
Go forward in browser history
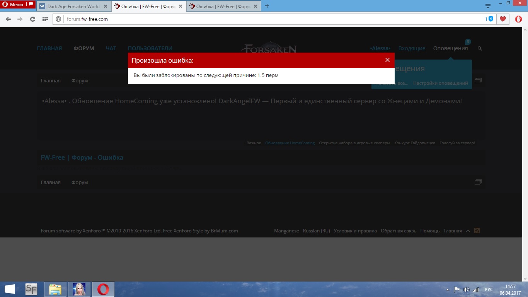[x=20, y=19]
